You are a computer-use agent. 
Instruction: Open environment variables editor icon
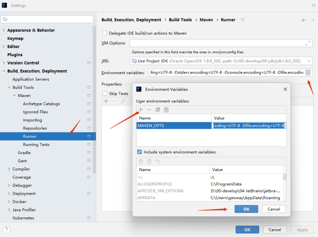point(308,73)
